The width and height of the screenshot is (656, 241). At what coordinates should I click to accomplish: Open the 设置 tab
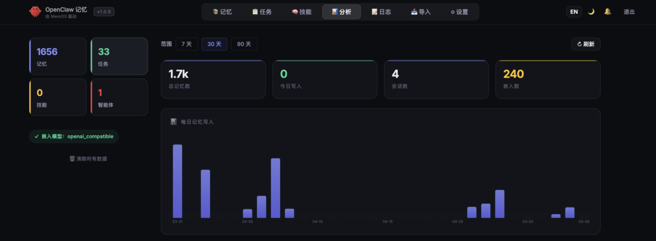point(459,12)
